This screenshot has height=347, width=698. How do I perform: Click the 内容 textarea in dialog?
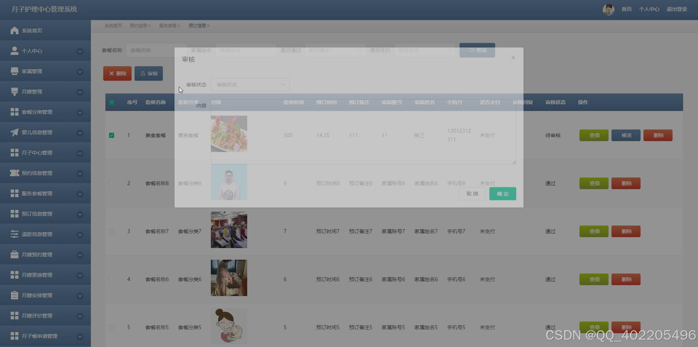point(363,132)
